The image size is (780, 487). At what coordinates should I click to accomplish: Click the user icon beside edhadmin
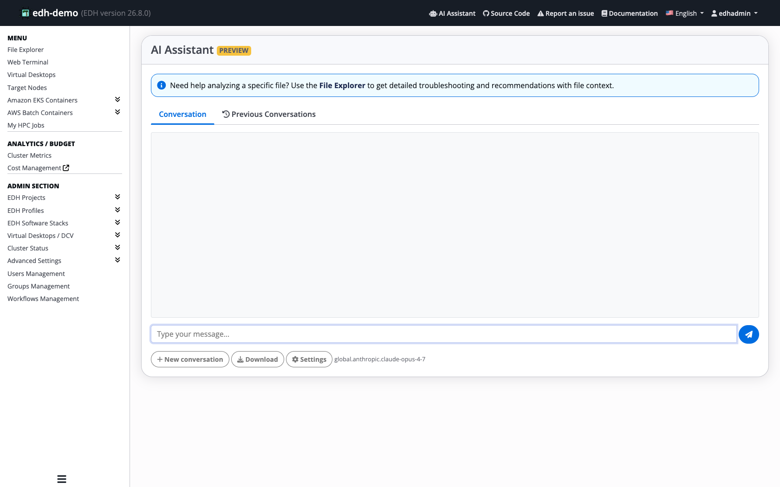coord(714,13)
